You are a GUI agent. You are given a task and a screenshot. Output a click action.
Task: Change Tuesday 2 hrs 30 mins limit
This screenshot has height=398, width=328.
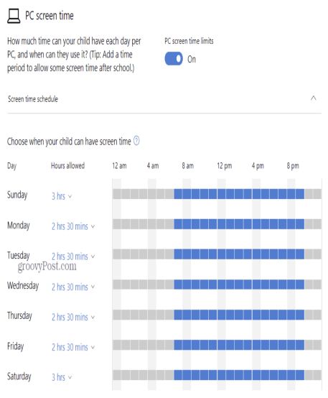73,256
